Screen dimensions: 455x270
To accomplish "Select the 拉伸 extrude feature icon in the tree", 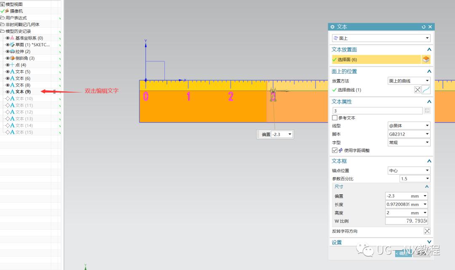I will 13,51.
